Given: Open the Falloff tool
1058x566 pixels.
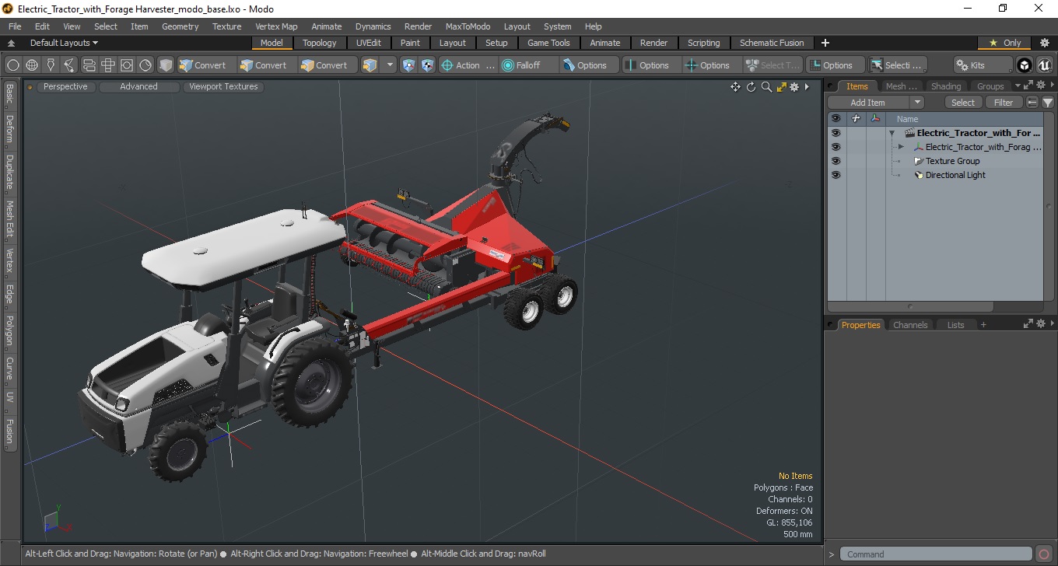Looking at the screenshot, I should [528, 65].
